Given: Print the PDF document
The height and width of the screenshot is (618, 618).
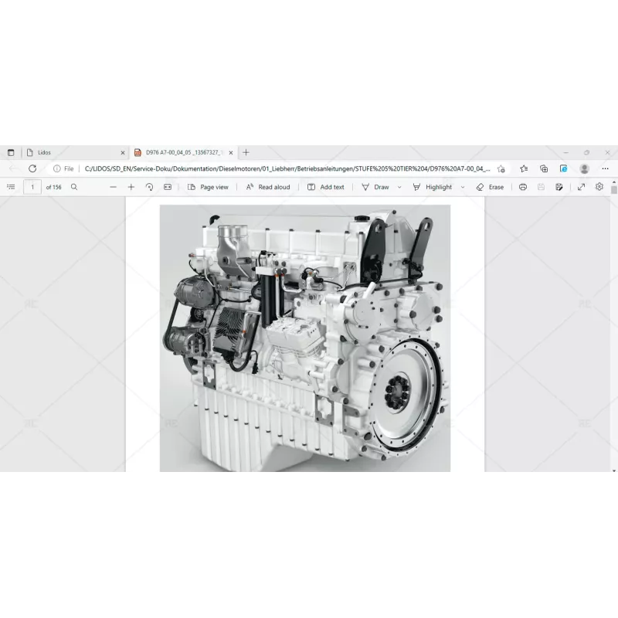Looking at the screenshot, I should [524, 186].
